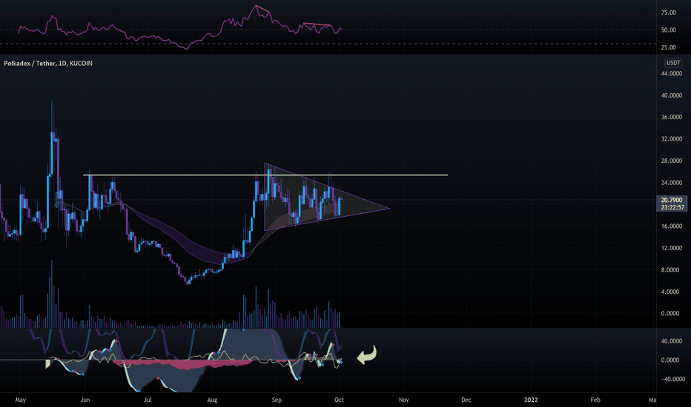
Task: Click the Nov label on the time axis
Action: (403, 400)
